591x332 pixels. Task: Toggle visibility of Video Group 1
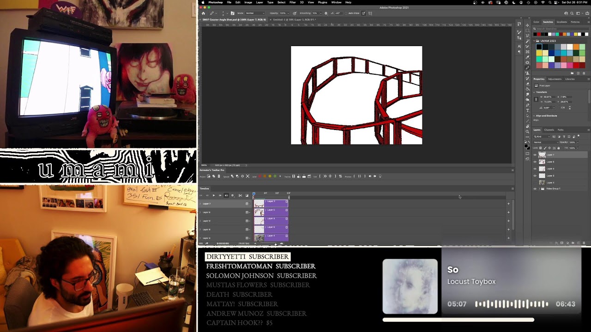pos(535,189)
